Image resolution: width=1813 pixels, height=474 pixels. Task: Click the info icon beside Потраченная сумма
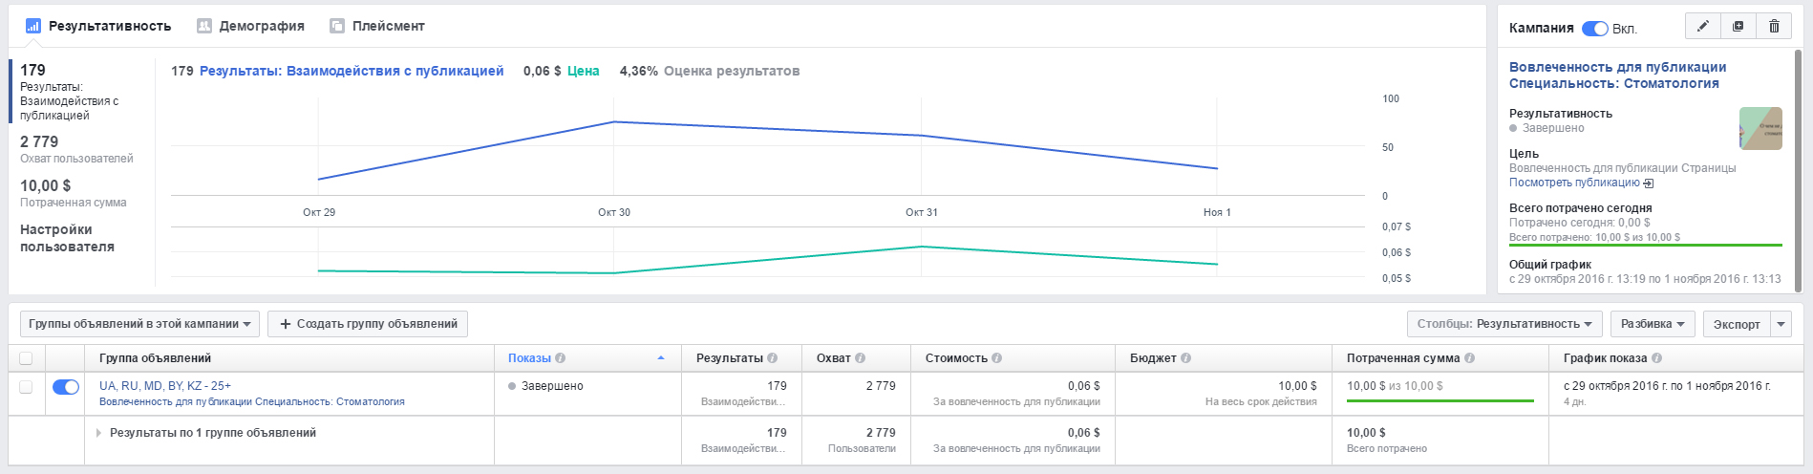(x=1469, y=358)
